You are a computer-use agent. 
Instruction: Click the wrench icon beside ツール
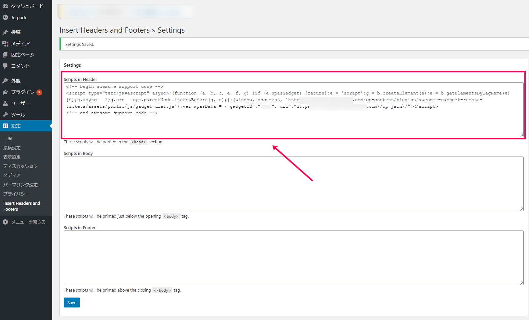click(5, 115)
